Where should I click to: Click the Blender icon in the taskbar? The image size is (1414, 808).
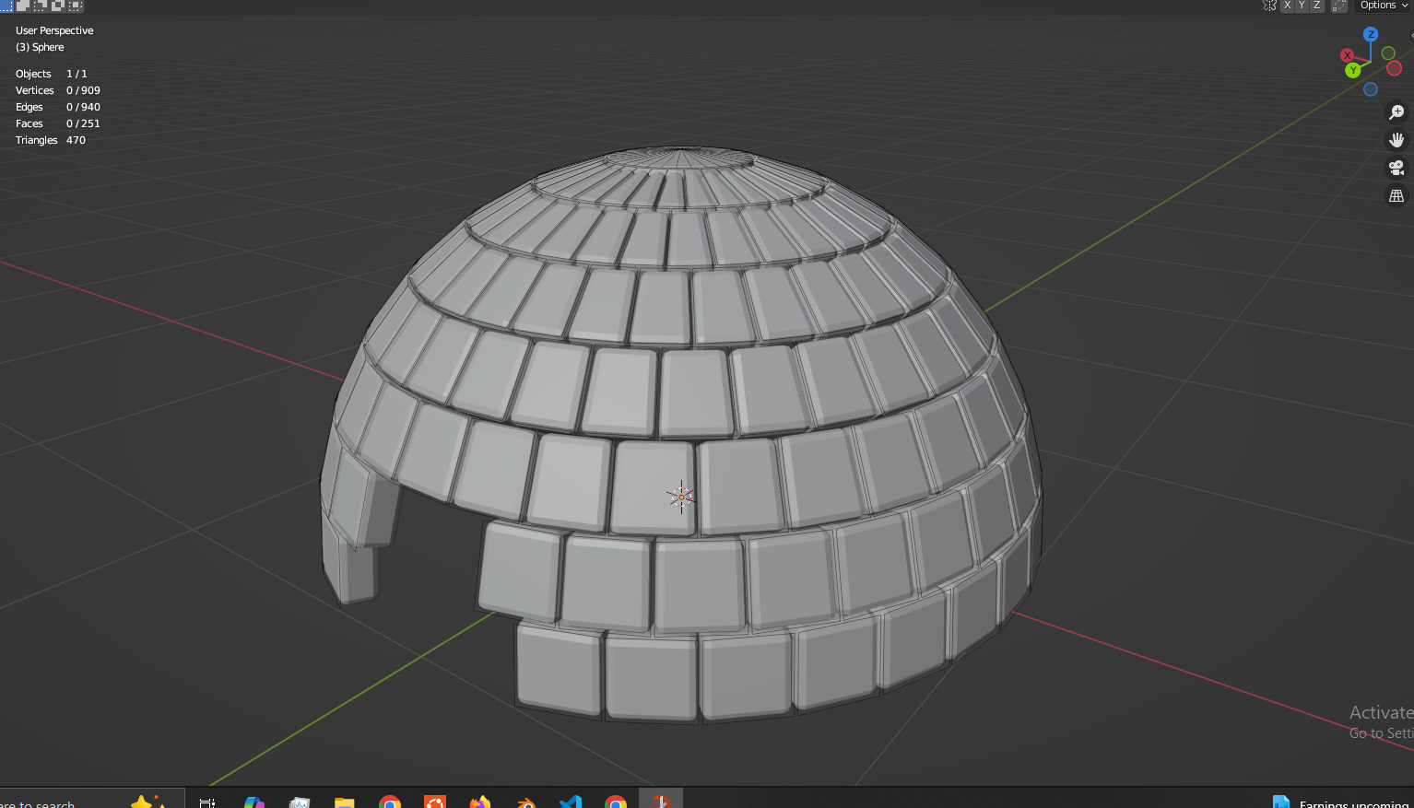coord(525,802)
